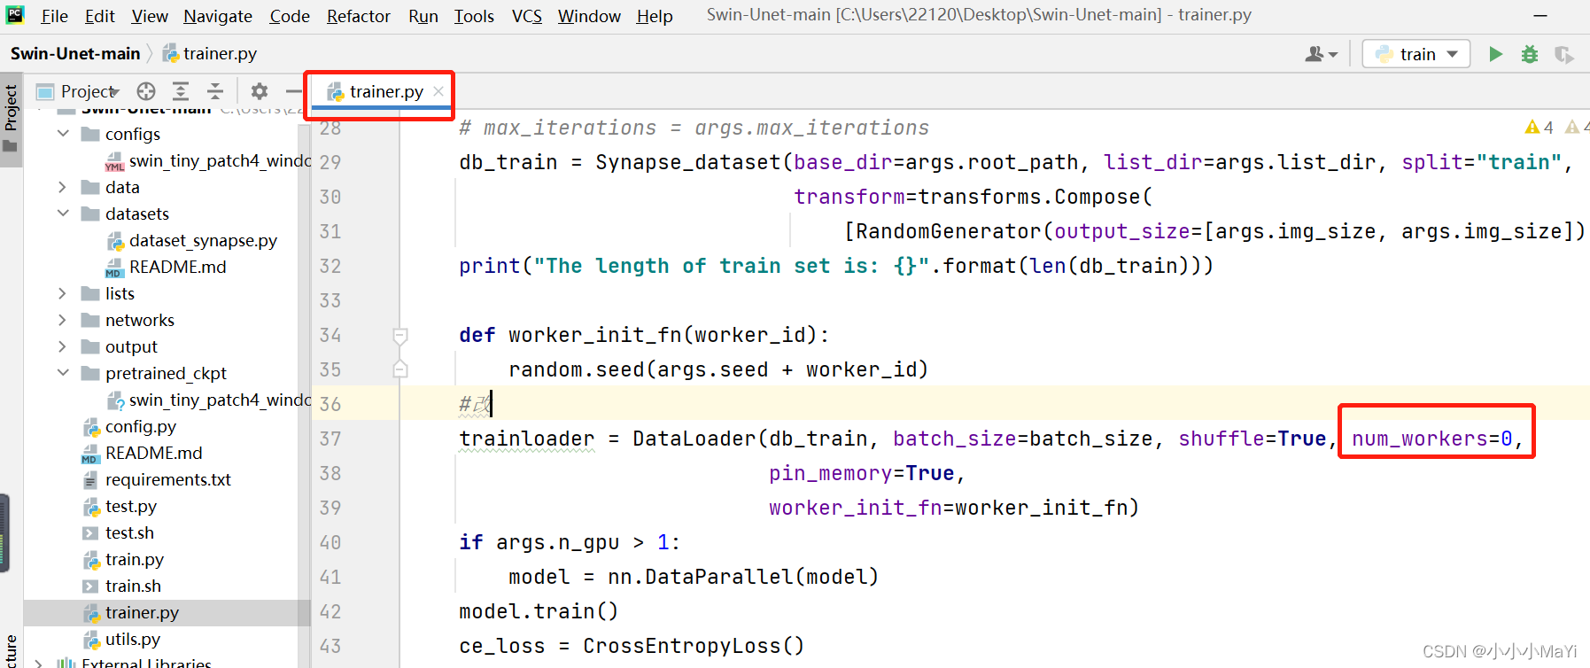Fold the worker_init_fn function at line 34
1590x668 pixels.
click(x=400, y=336)
